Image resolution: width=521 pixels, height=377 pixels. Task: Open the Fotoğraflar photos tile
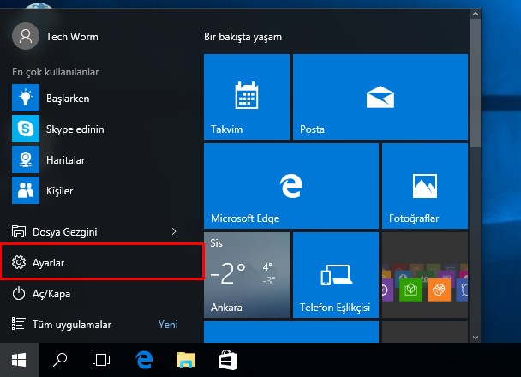coord(424,186)
